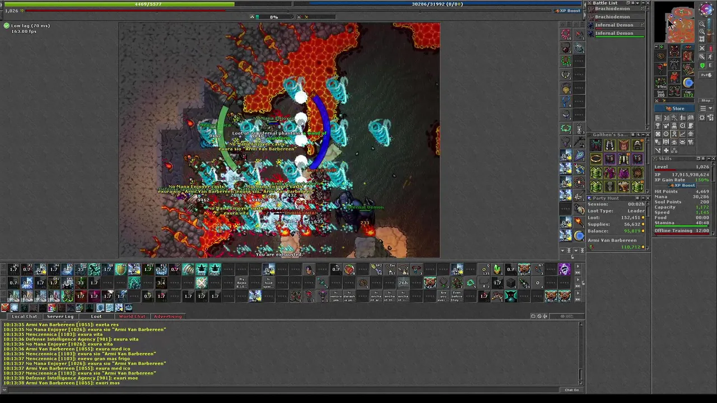This screenshot has width=717, height=403.
Task: Click the backpack equipment slot
Action: (x=688, y=56)
